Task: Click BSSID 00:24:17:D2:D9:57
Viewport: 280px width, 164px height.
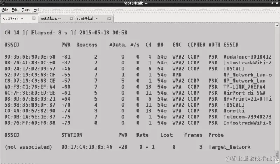Action: pos(30,69)
